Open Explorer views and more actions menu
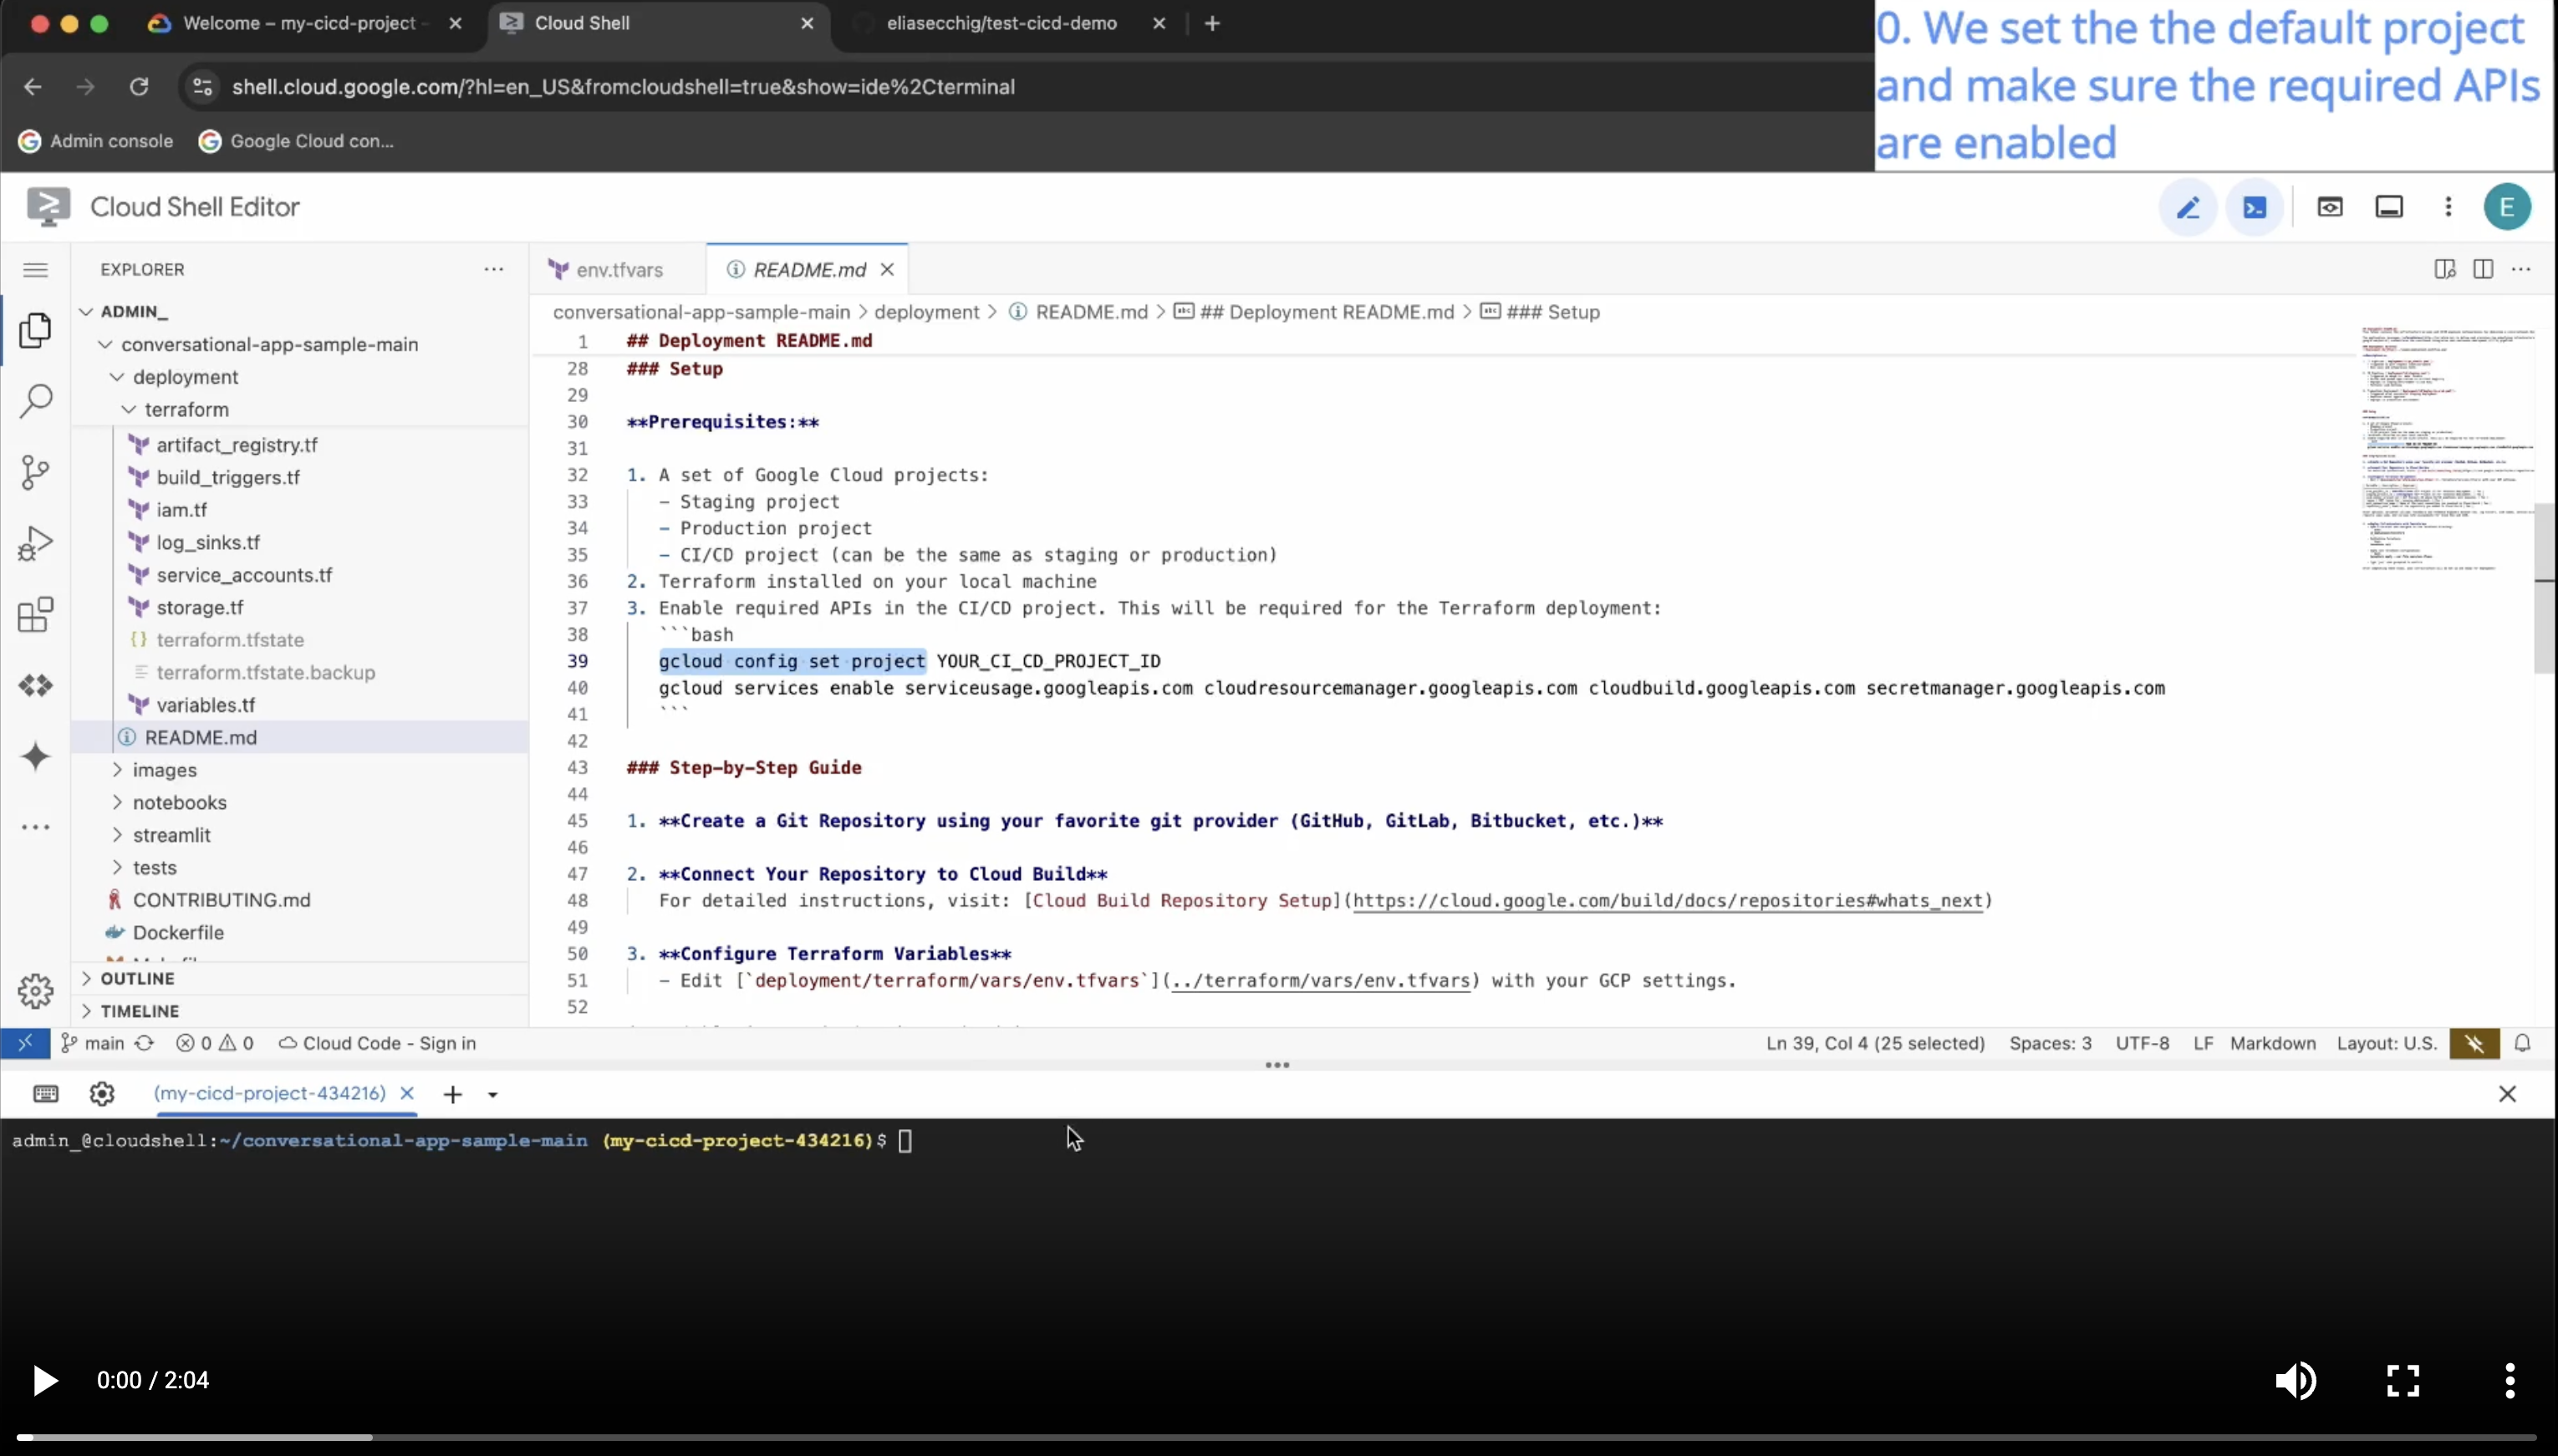This screenshot has height=1456, width=2558. 494,269
